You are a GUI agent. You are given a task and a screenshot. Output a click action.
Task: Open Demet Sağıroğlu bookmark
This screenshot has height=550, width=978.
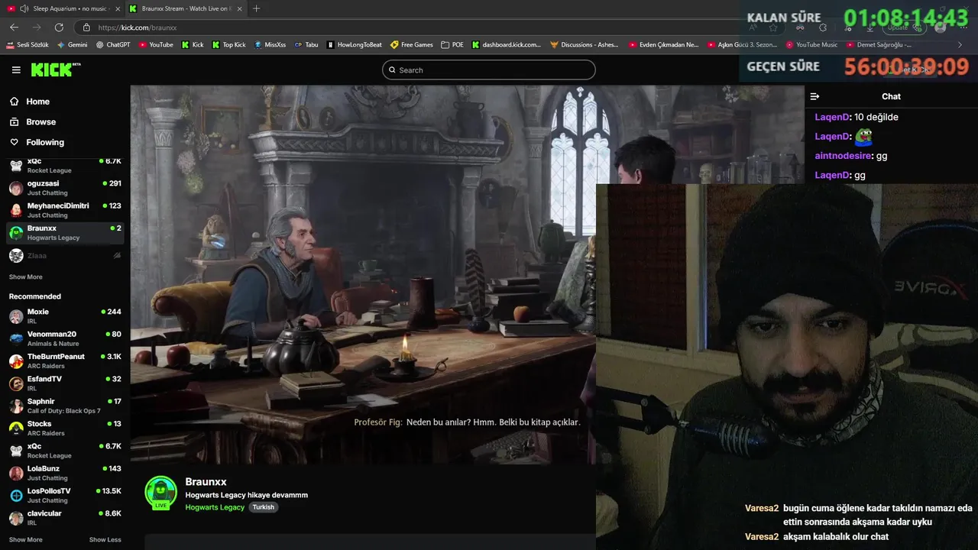879,45
